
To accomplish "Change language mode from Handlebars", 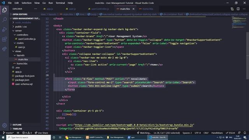I will click(x=217, y=133).
